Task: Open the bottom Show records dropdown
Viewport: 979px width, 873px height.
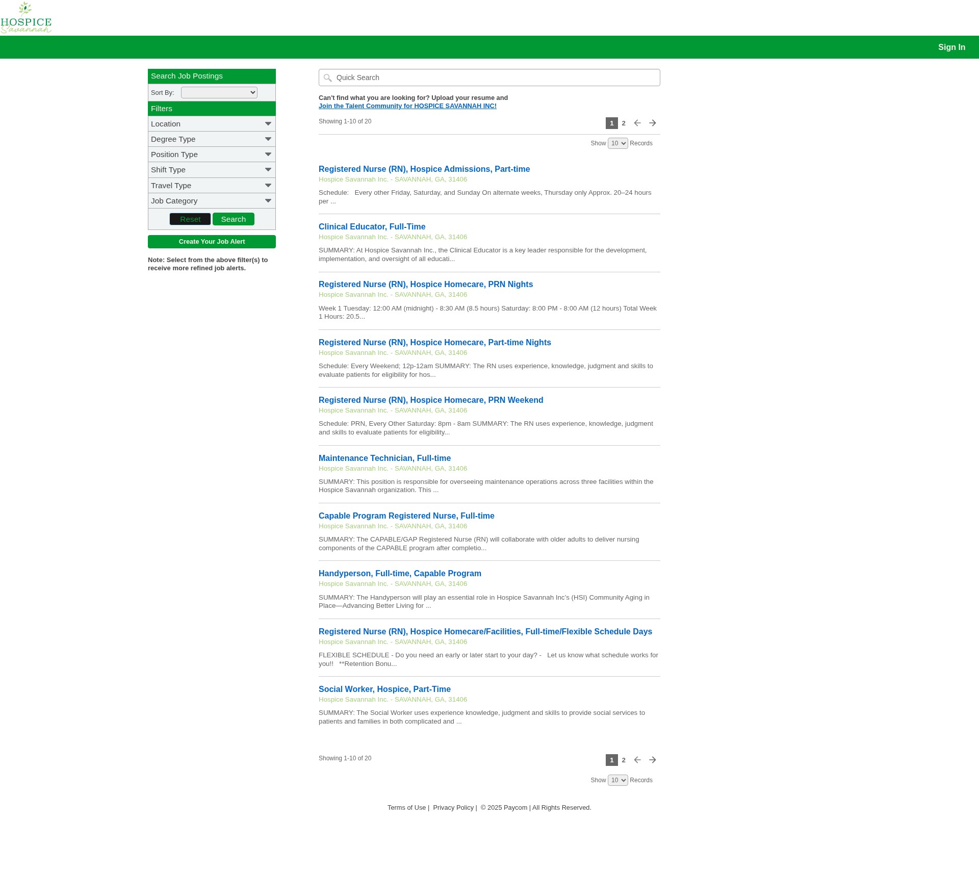Action: 618,780
